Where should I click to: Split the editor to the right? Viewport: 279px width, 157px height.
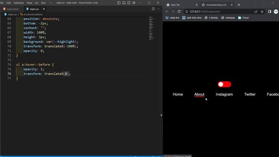pyautogui.click(x=153, y=9)
